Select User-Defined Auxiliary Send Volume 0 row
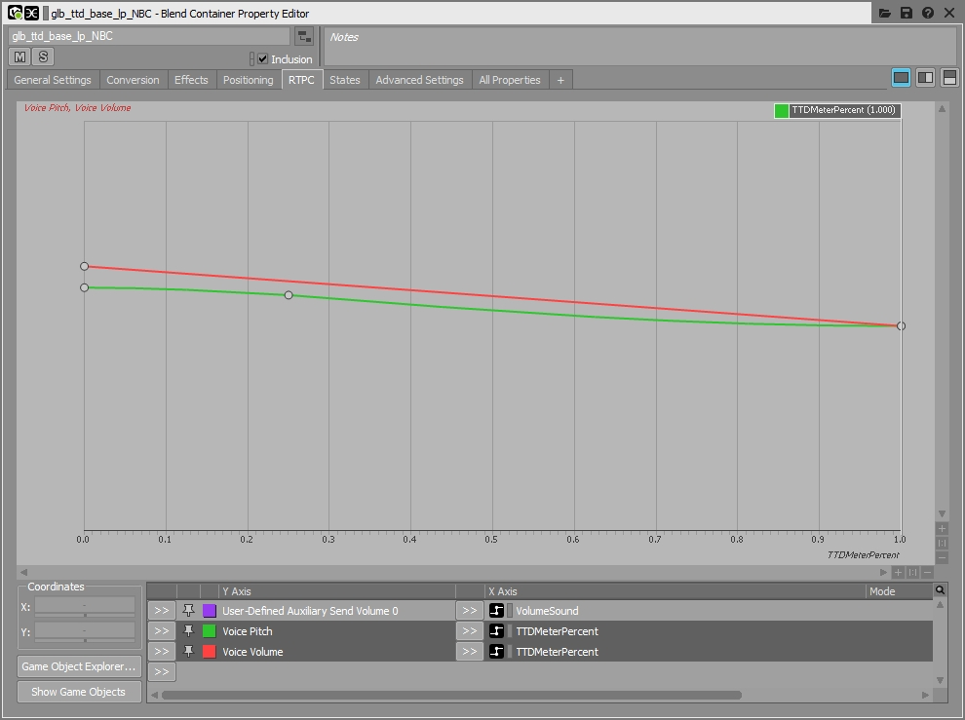Screen dimensions: 965x720 310,611
